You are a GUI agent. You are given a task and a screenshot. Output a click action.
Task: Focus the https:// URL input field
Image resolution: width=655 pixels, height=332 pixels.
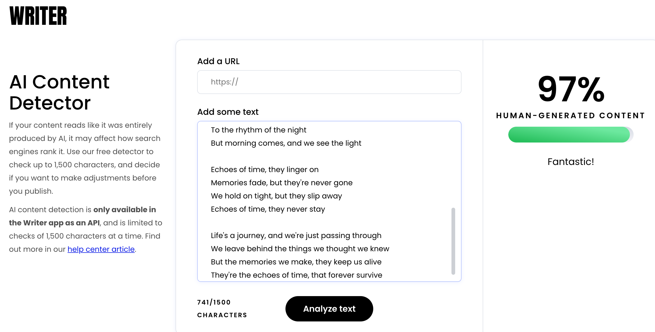tap(329, 82)
